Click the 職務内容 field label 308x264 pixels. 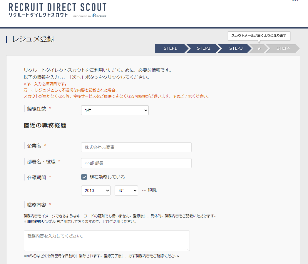click(x=36, y=205)
